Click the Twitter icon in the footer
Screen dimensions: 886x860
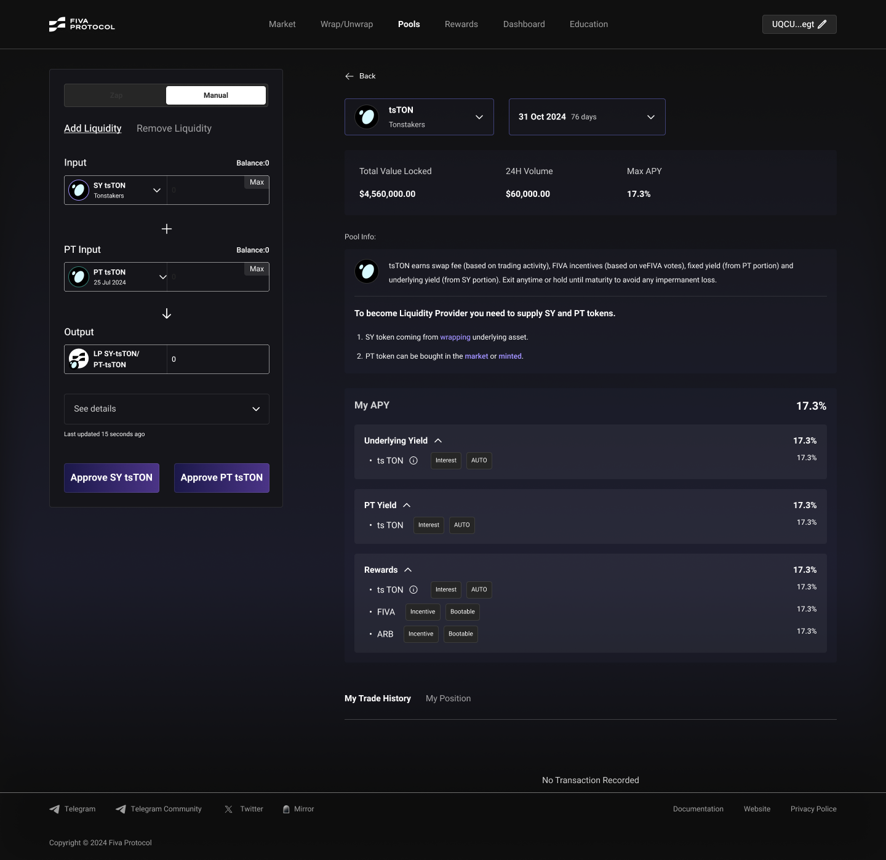coord(228,809)
